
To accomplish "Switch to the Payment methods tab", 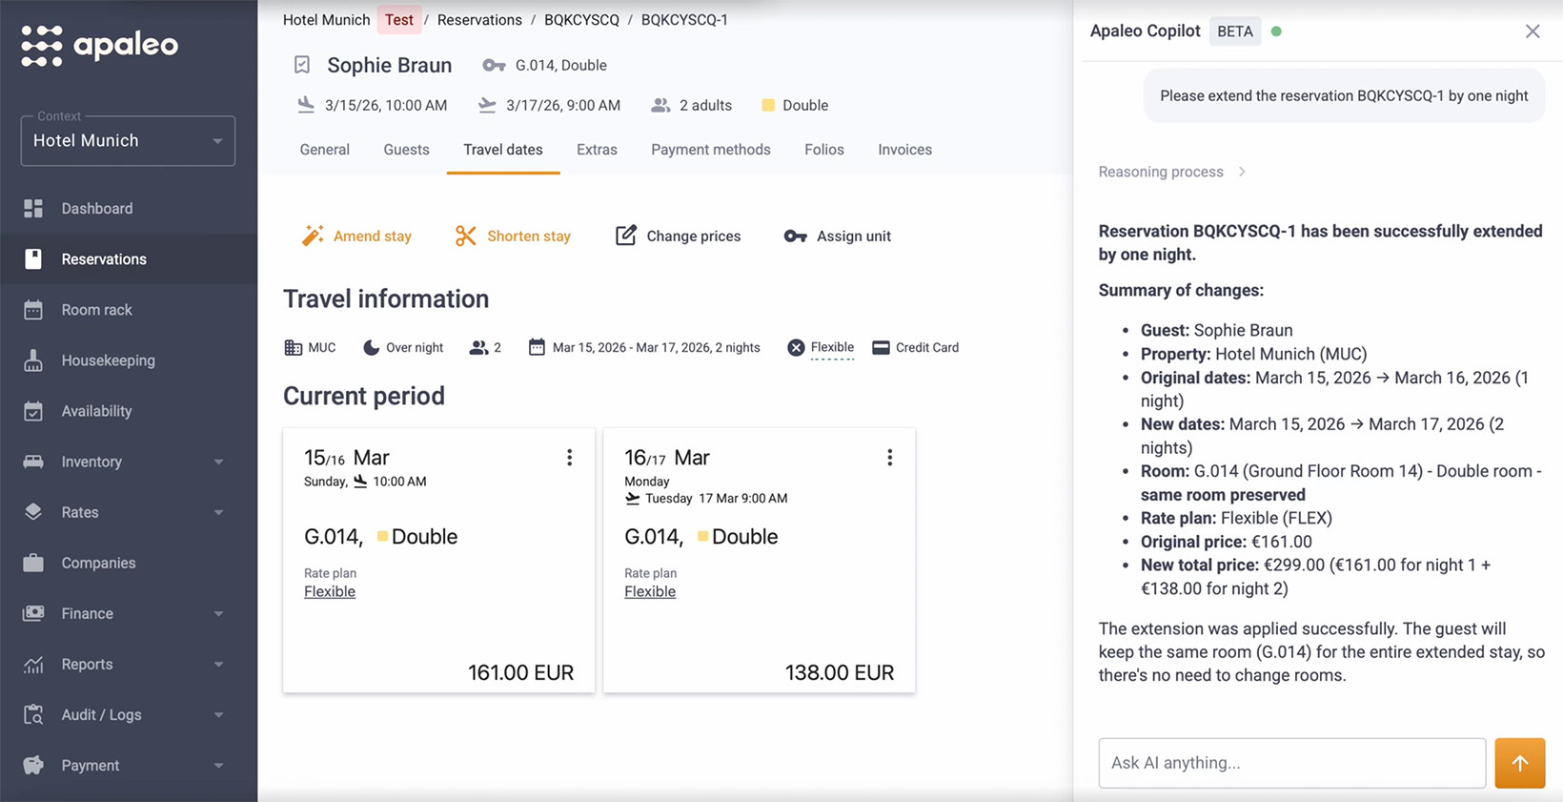I will click(710, 150).
